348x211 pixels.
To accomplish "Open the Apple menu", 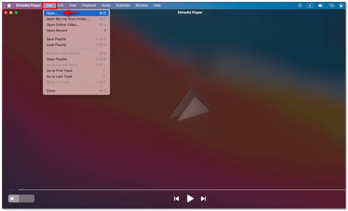I will [x=9, y=5].
